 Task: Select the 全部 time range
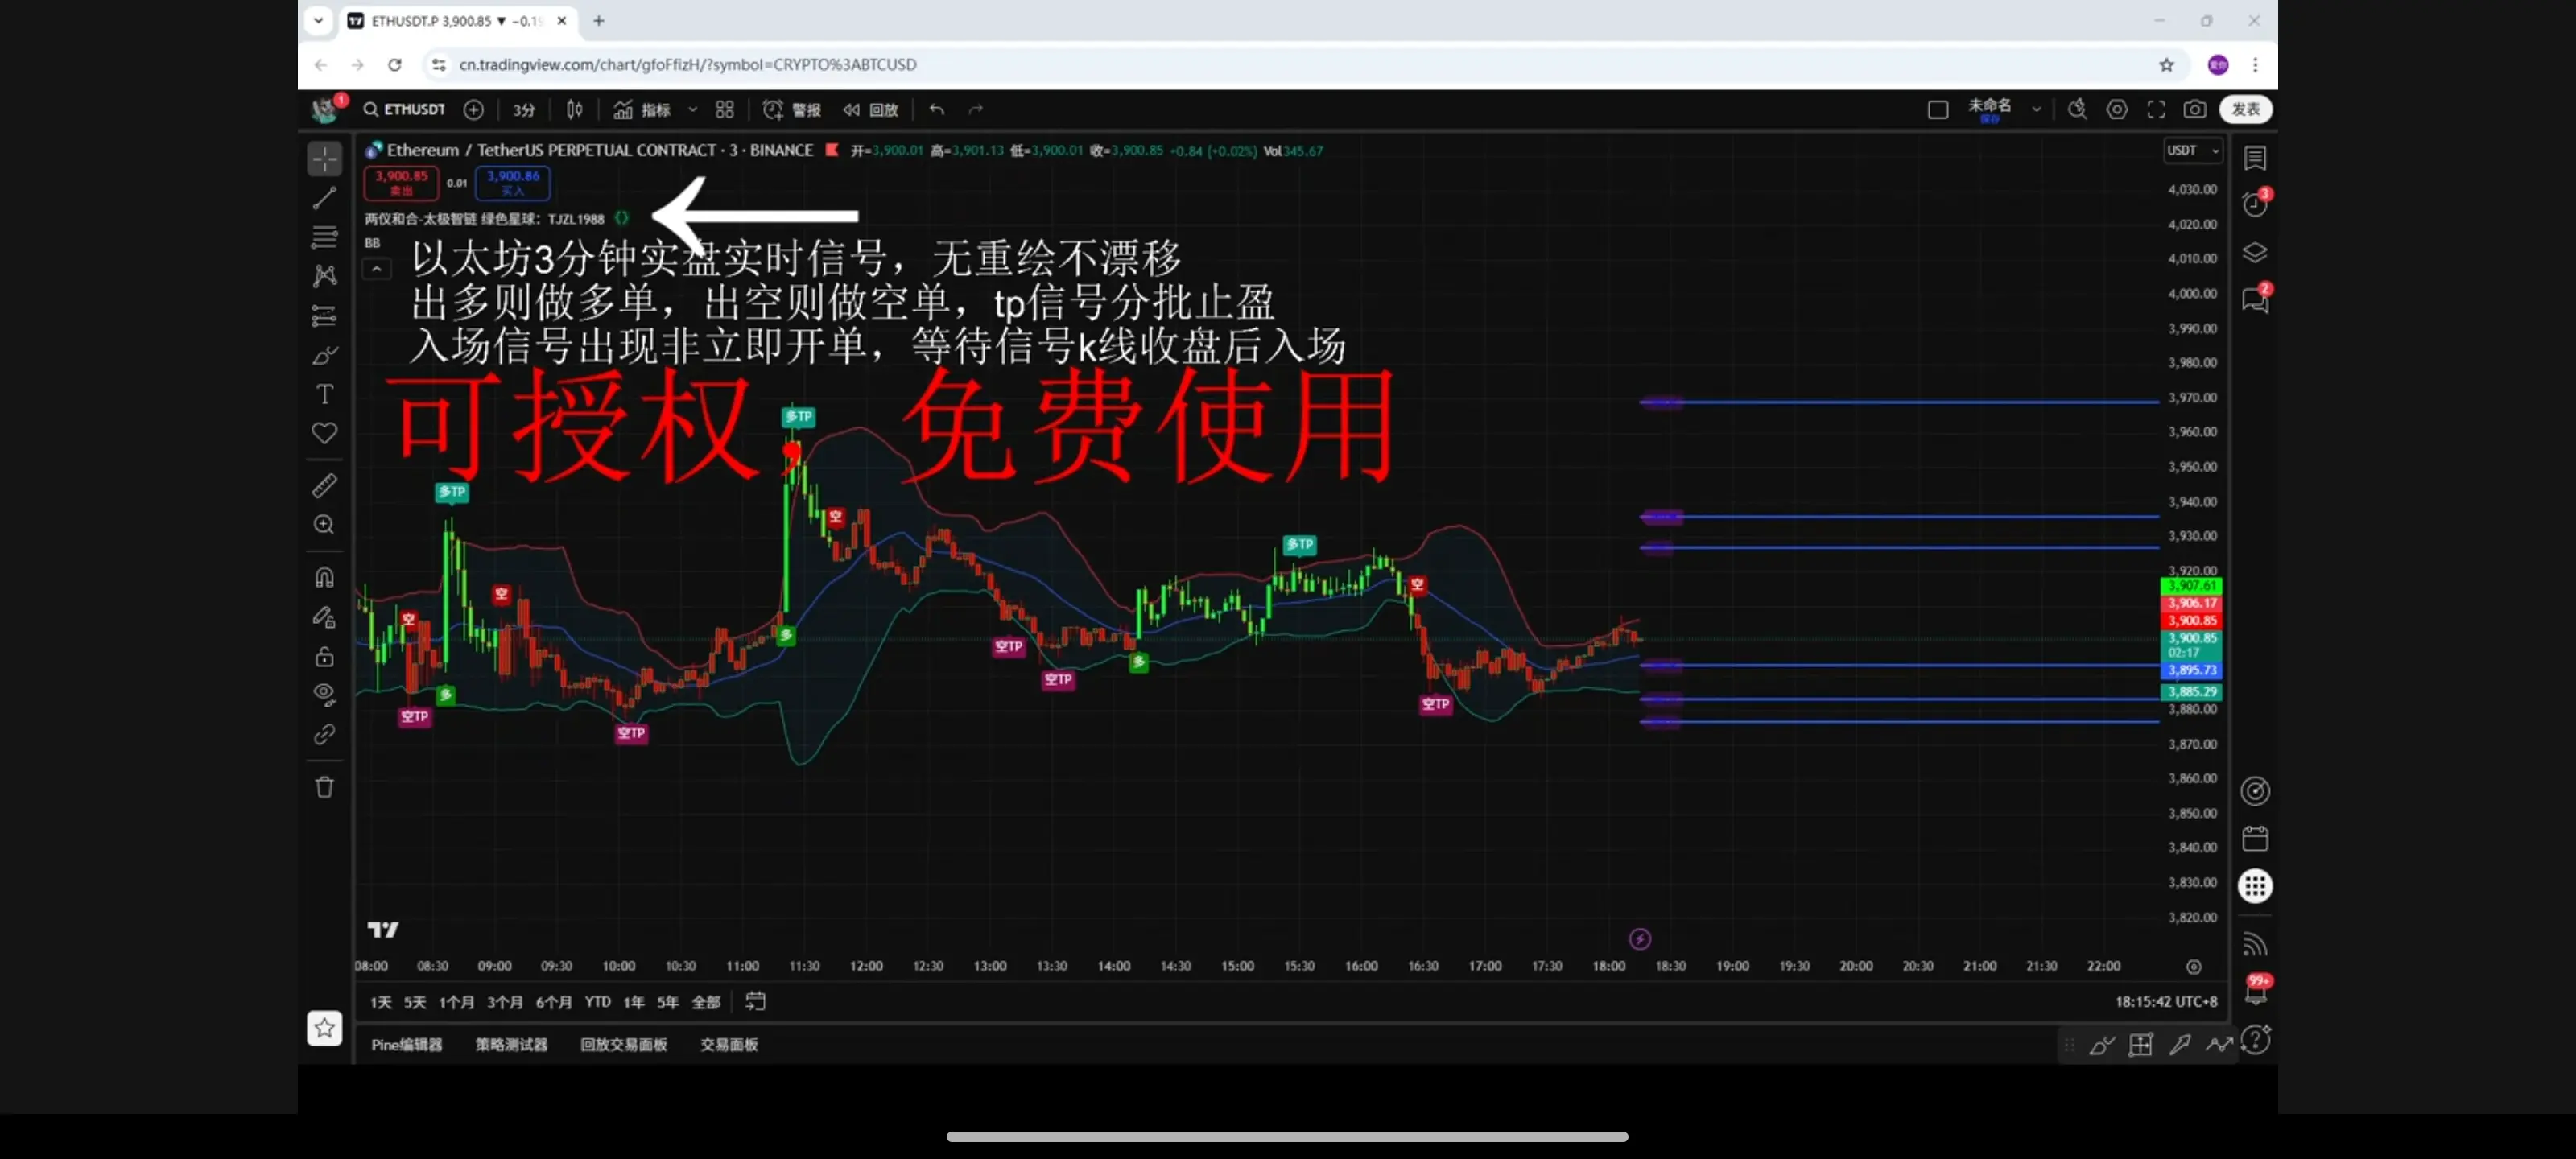pyautogui.click(x=706, y=1002)
